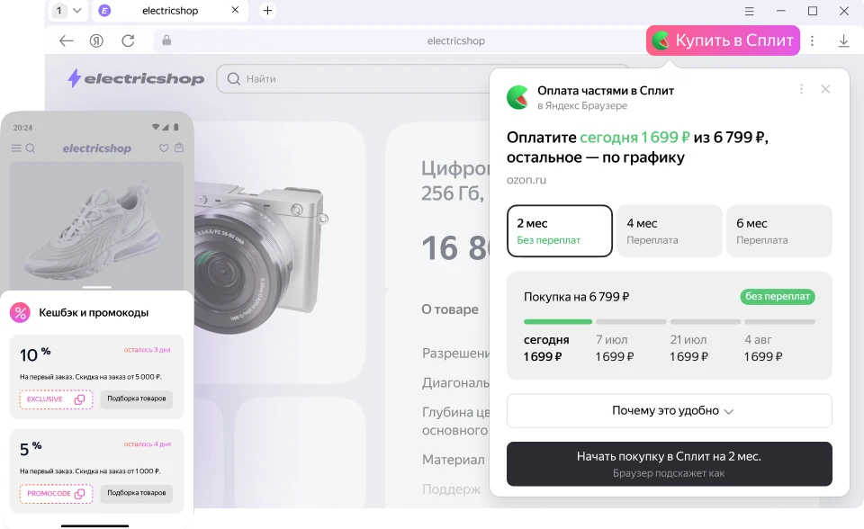Expand Почему это удобно section

point(669,410)
